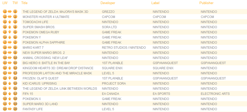Select title FANTASY LIFE

[x=33, y=109]
